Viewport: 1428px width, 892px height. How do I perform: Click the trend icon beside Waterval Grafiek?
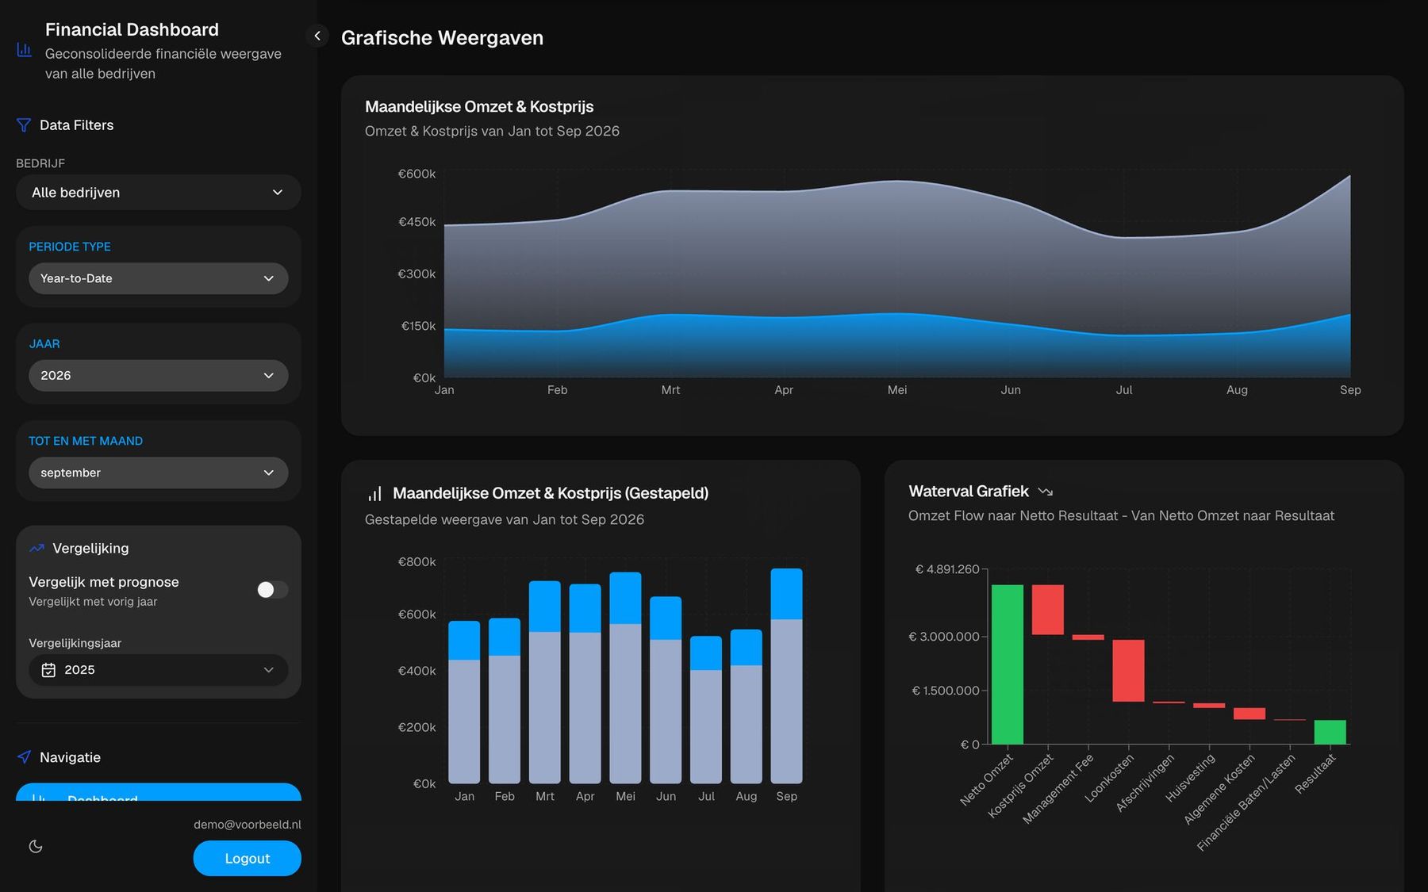tap(1046, 492)
